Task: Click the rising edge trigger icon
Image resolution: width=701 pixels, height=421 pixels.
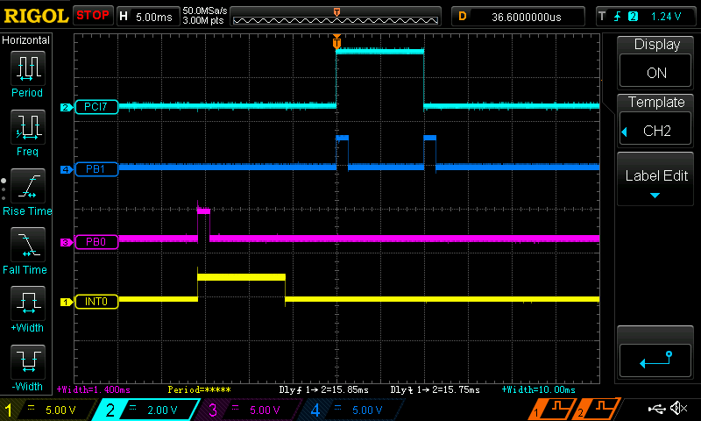Action: (618, 17)
